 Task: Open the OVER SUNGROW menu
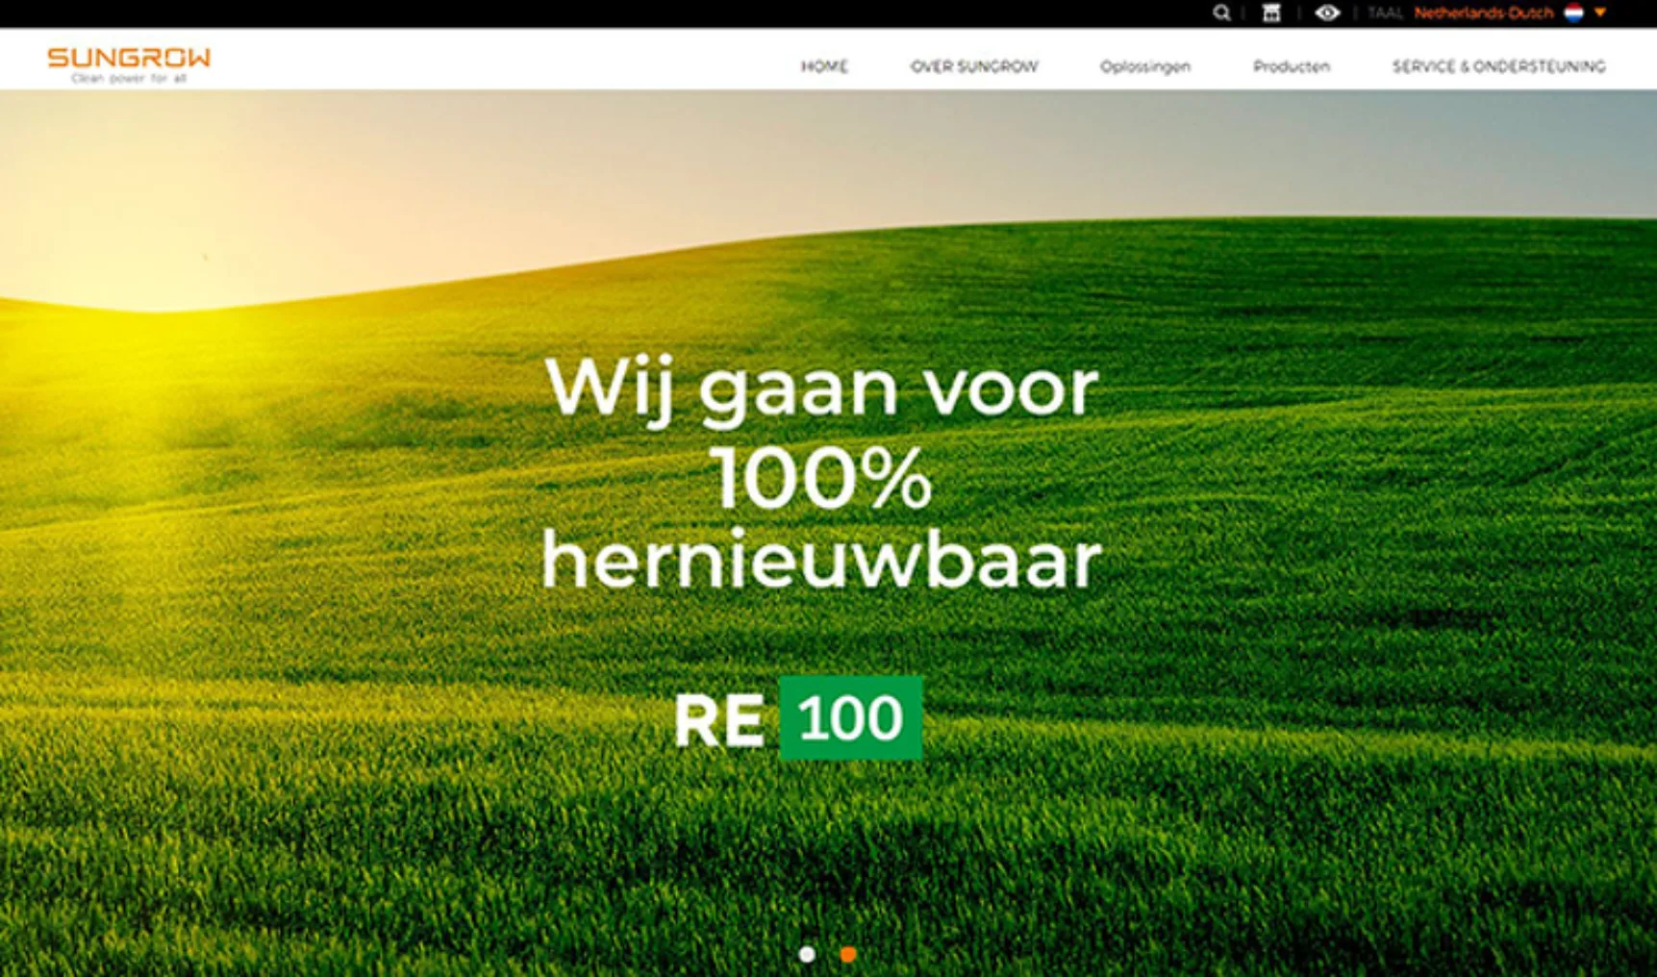pos(974,66)
